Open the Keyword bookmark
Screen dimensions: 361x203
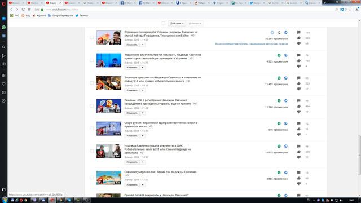[39, 16]
